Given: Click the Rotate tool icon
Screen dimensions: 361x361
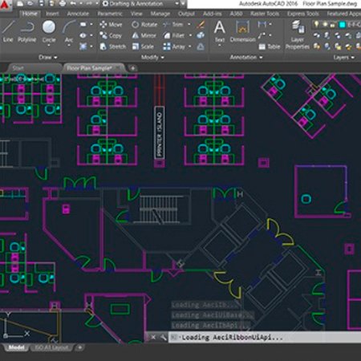Looking at the screenshot, I should [136, 25].
